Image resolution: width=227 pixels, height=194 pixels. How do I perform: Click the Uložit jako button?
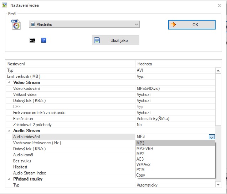pyautogui.click(x=115, y=40)
